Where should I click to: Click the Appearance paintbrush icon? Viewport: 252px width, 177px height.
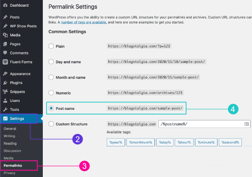point(5,74)
